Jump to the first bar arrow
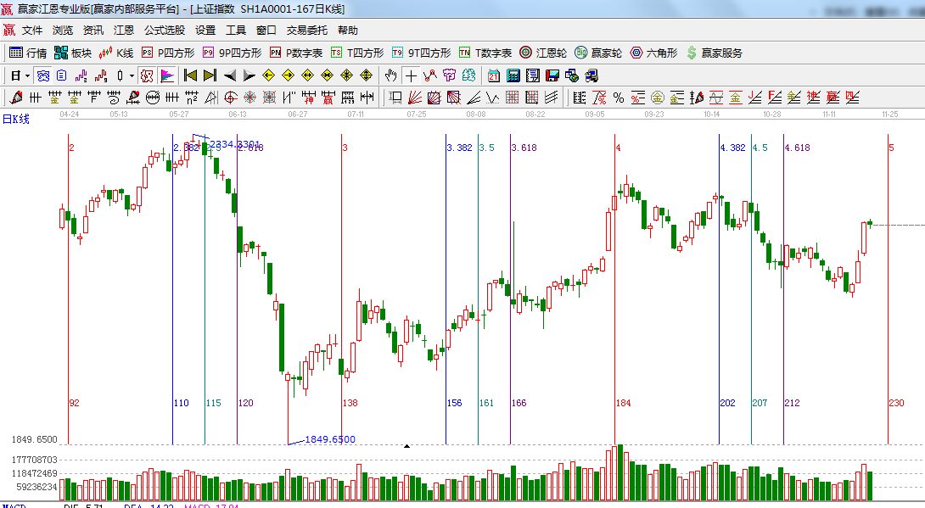Viewport: 925px width, 508px height. [190, 75]
